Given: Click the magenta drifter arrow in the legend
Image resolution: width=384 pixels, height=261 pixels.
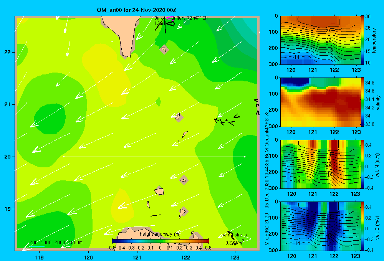Looking at the screenshot, I should pyautogui.click(x=169, y=18).
